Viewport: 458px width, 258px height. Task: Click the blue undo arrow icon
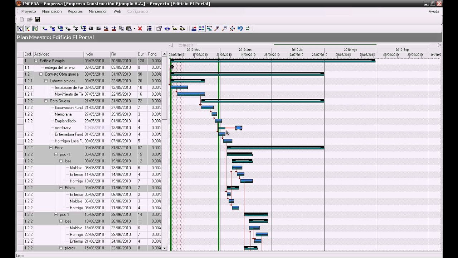(x=240, y=29)
